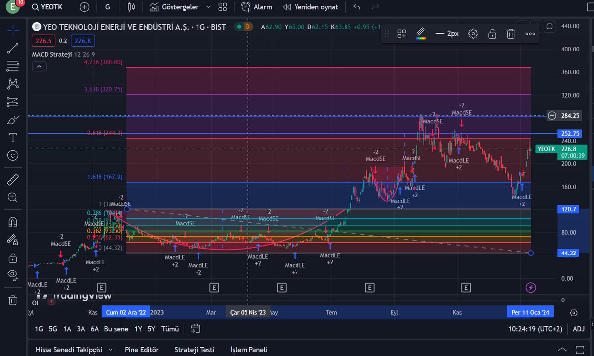Image resolution: width=594 pixels, height=356 pixels.
Task: Open drawing templates in the floating toolbar
Action: (401, 34)
